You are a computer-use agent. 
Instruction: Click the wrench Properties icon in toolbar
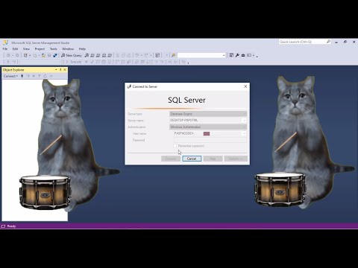(x=237, y=55)
